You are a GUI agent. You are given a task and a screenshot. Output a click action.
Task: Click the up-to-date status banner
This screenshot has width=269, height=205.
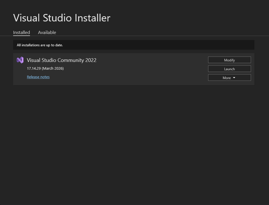(x=133, y=45)
